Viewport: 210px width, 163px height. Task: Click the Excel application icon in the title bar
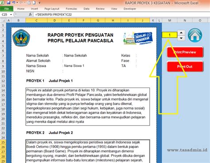point(2,2)
